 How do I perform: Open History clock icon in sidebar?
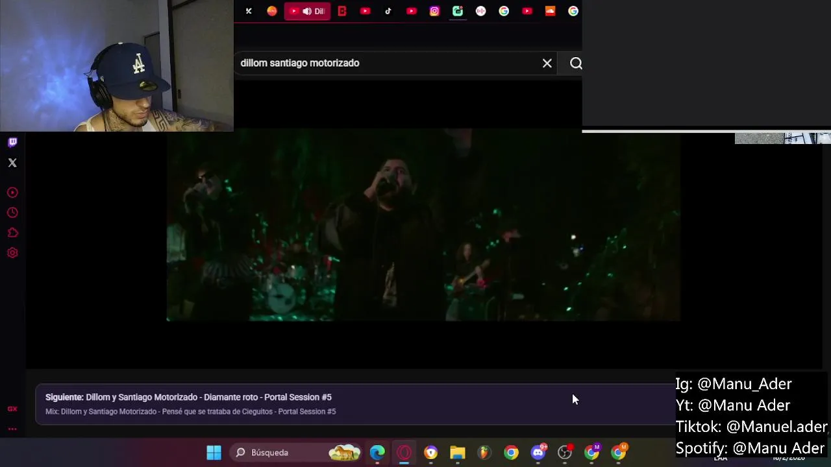click(12, 213)
